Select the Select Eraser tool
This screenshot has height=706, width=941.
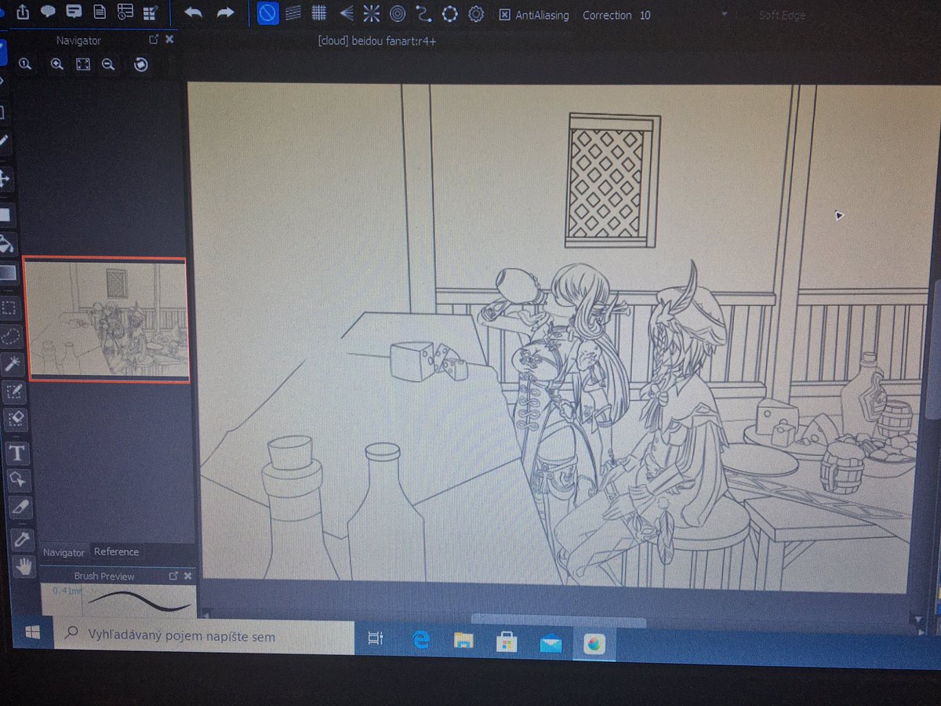pos(16,420)
